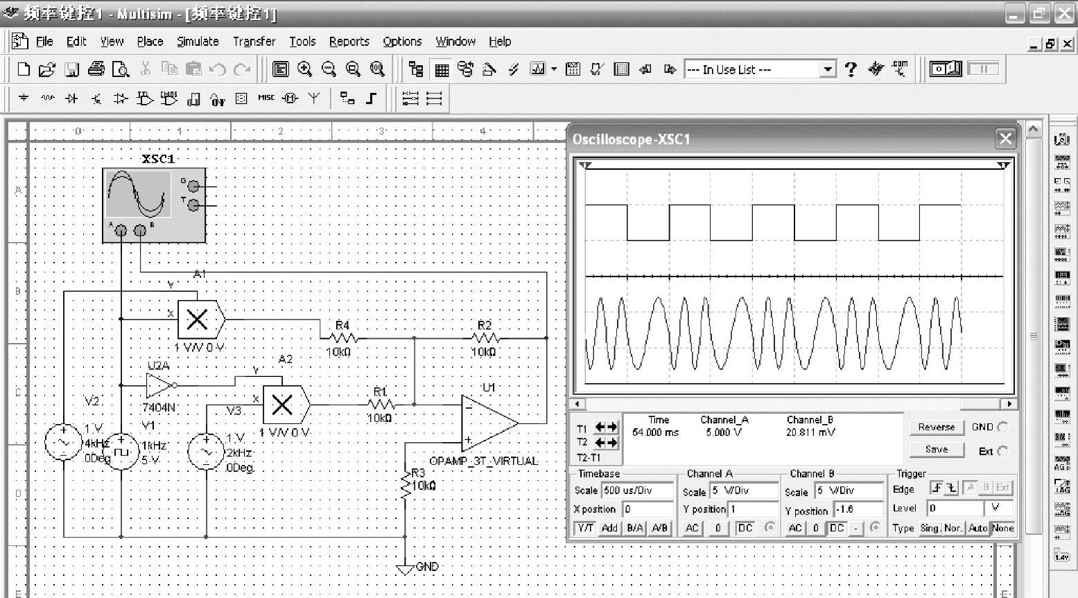Open the Simulate menu
This screenshot has height=598, width=1078.
click(198, 42)
